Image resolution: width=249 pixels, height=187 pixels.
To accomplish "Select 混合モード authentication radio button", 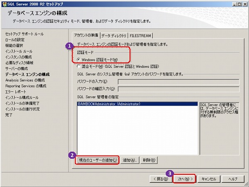I will 78,66.
